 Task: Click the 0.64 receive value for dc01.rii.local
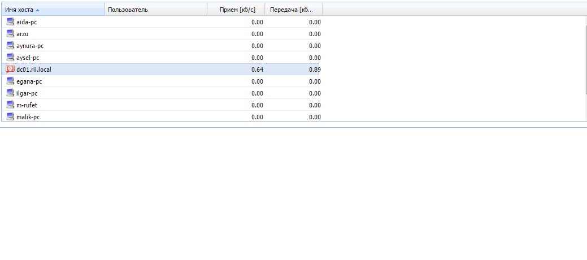point(257,70)
